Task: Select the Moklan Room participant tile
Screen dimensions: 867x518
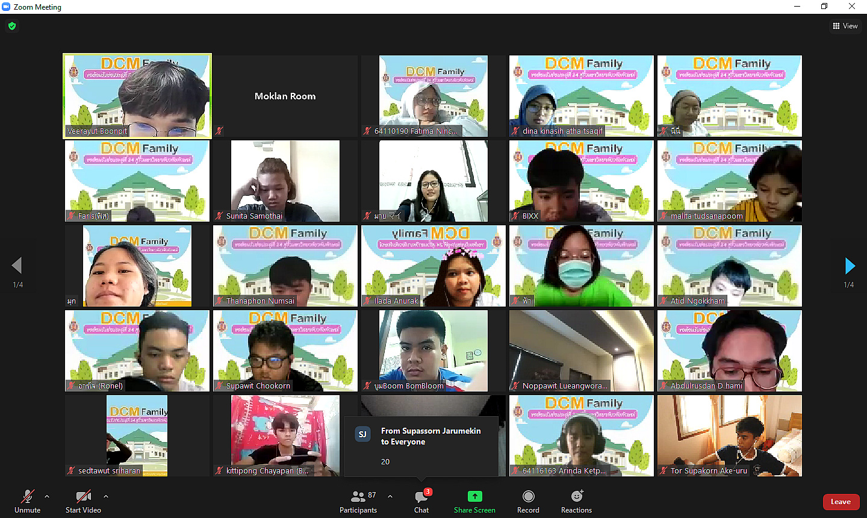Action: [285, 96]
